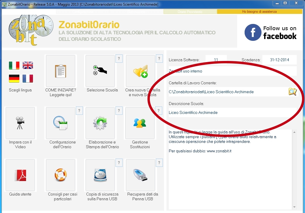Screen dimensions: 305x213
Task: Open Configurazione dell'Orario clock icon
Action: [60, 123]
